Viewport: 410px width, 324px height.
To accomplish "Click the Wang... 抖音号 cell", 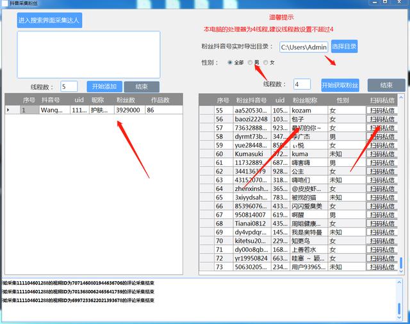I will coord(54,110).
